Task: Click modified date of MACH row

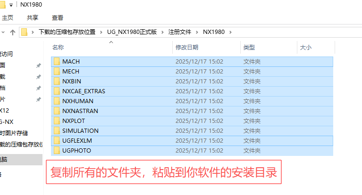Action: 199,62
